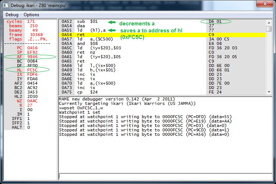Click the IM register value
This screenshot has width=276, height=184.
pos(28,114)
